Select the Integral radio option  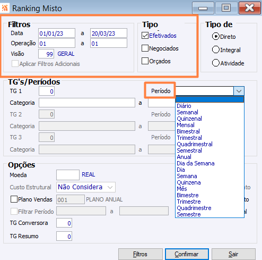click(x=215, y=50)
